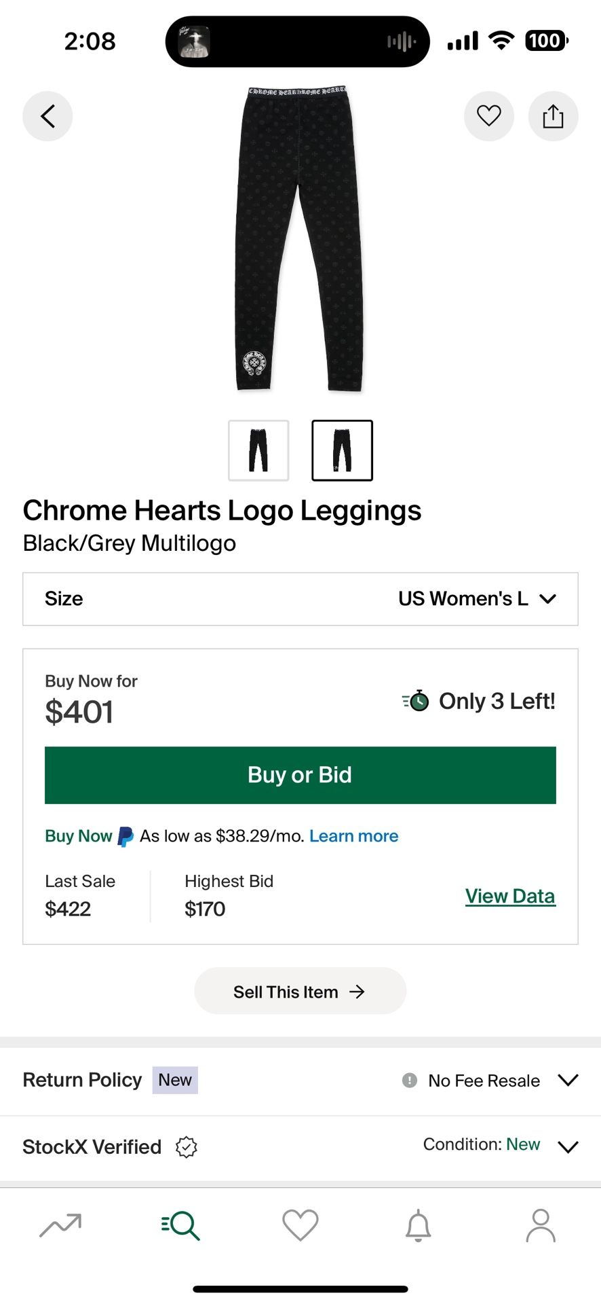Open the Size dropdown
This screenshot has height=1304, width=601.
coord(300,599)
